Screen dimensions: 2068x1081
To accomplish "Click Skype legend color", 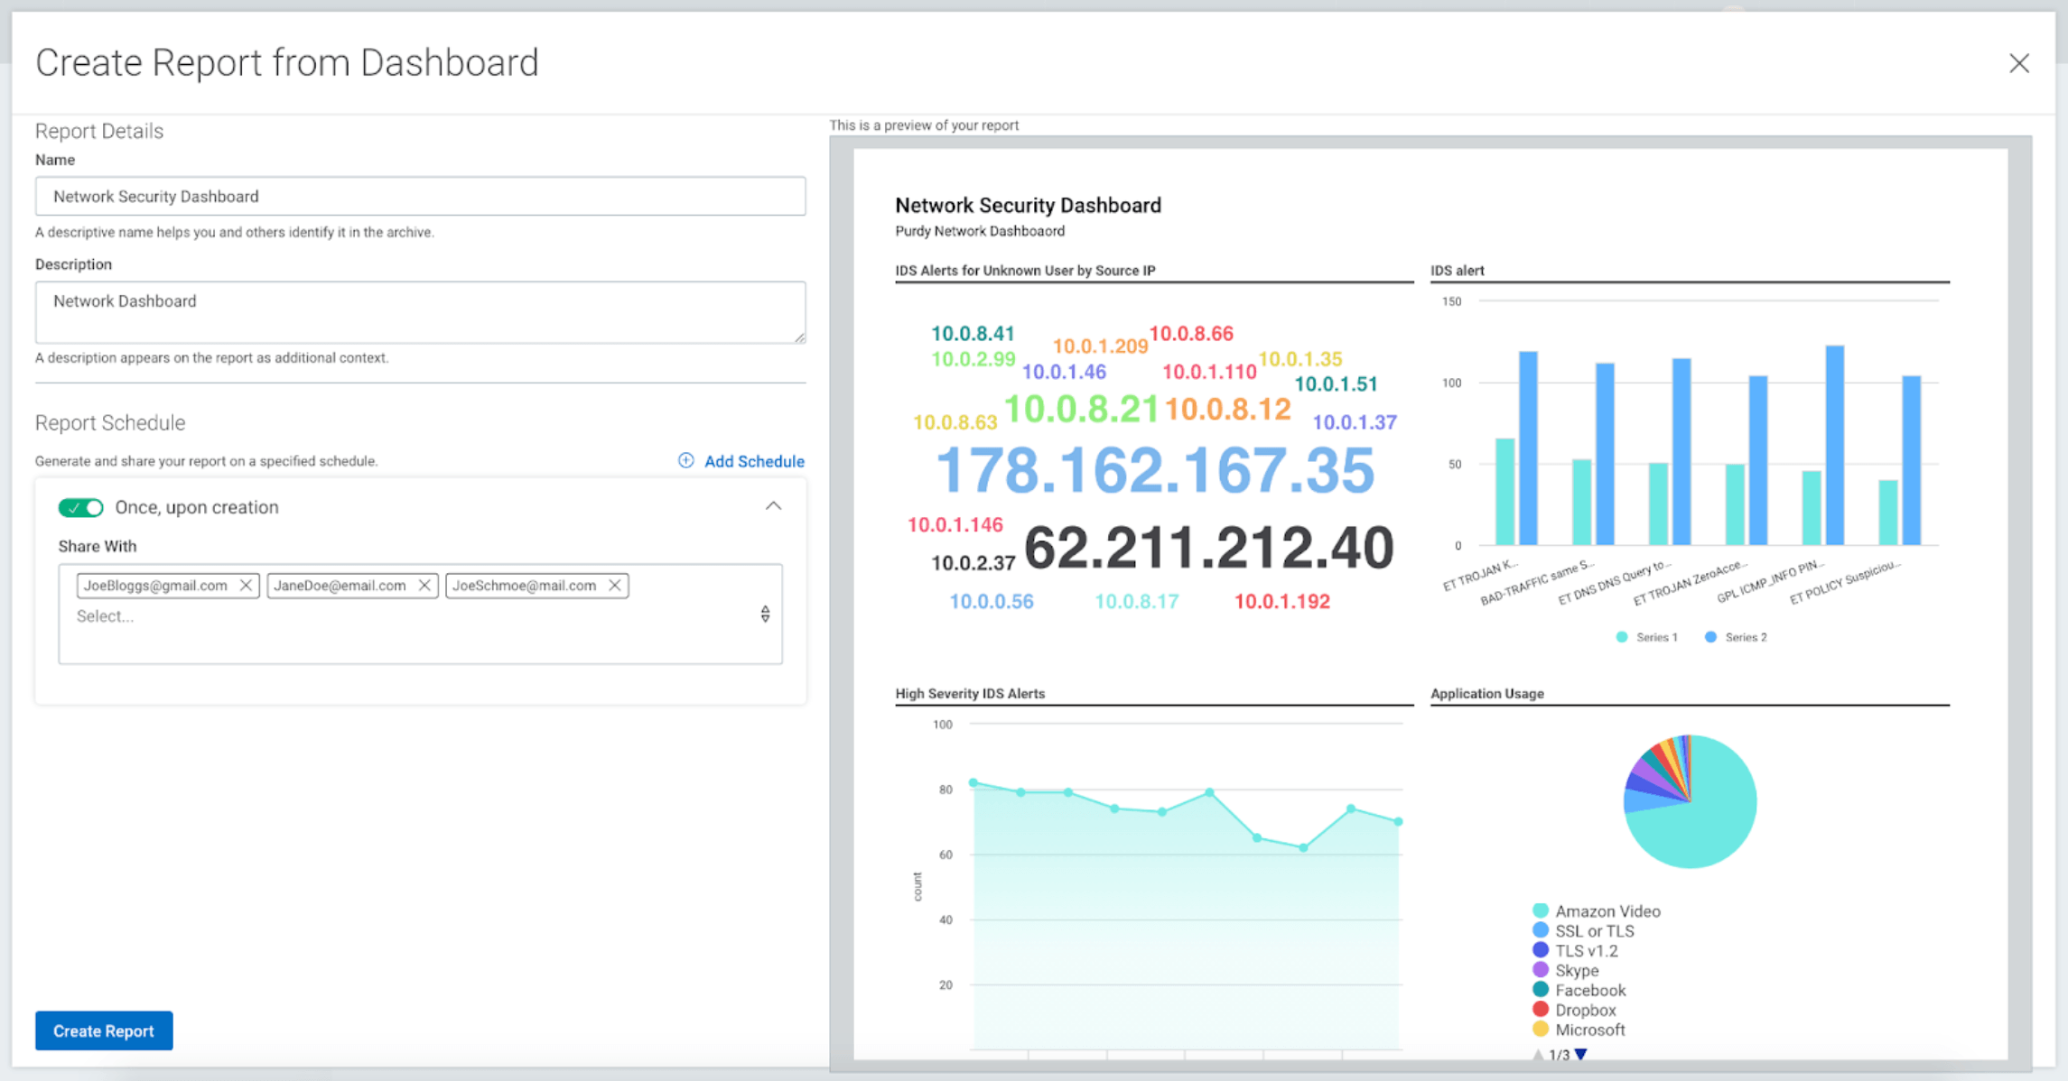I will (x=1541, y=970).
